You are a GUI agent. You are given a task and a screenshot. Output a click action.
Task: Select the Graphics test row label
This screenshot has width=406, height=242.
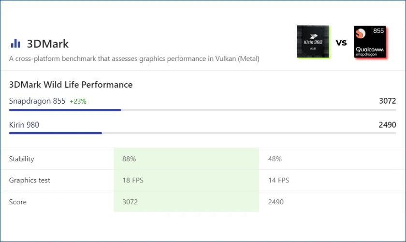[x=29, y=180]
